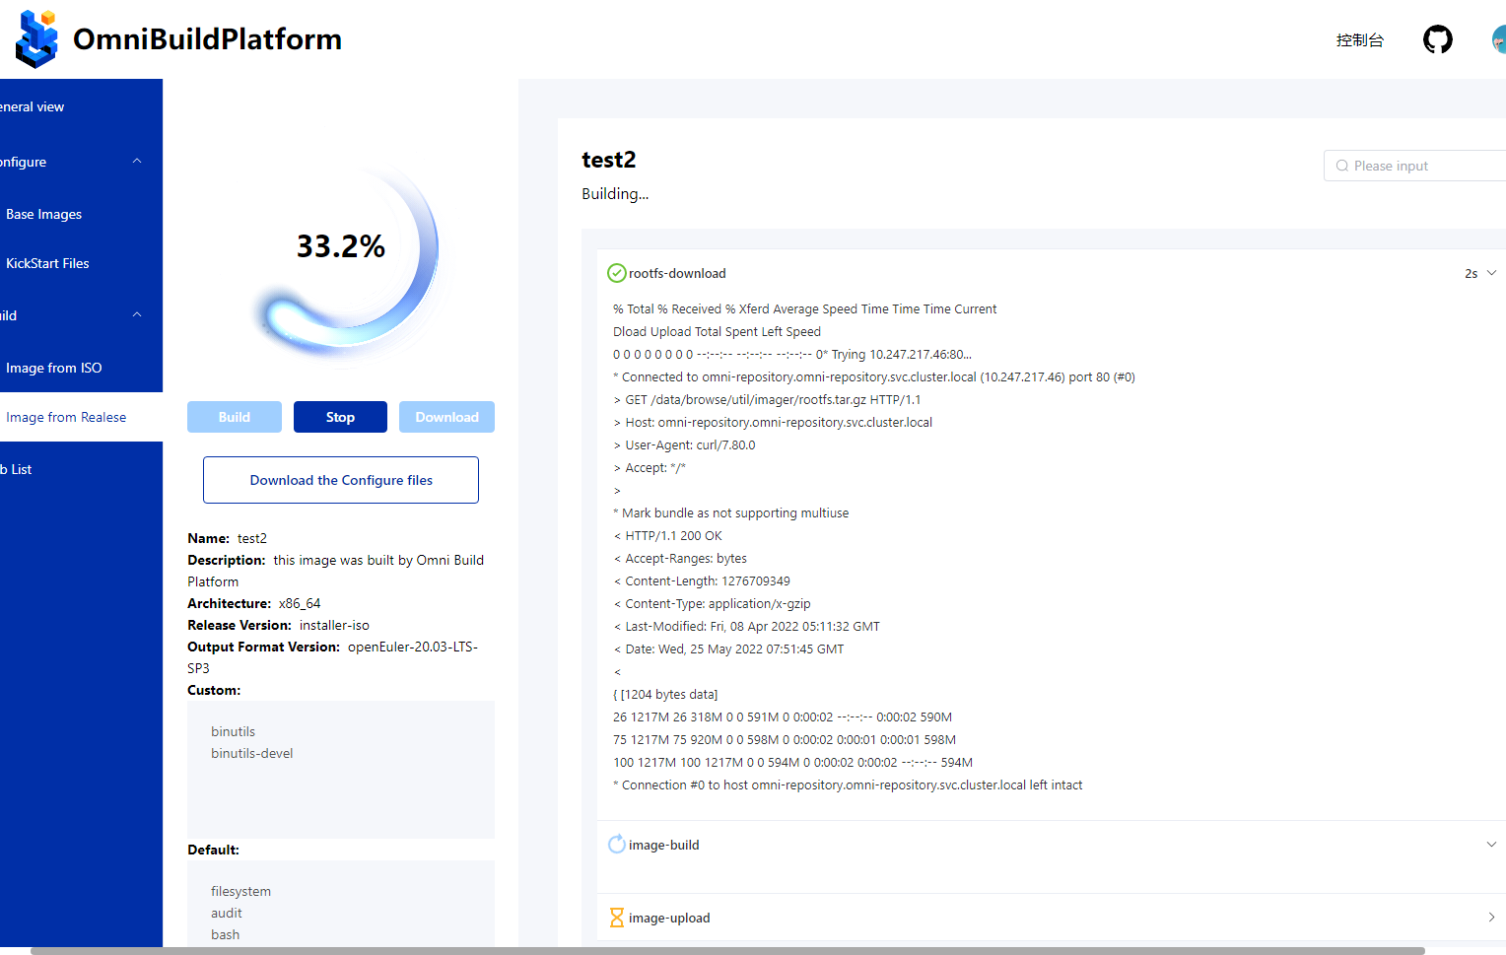The width and height of the screenshot is (1506, 955).
Task: Click bash in Default packages
Action: pos(225,934)
